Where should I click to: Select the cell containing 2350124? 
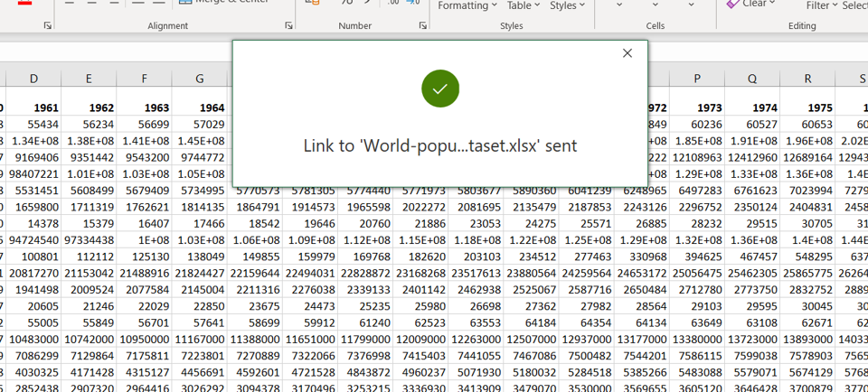[x=753, y=208]
